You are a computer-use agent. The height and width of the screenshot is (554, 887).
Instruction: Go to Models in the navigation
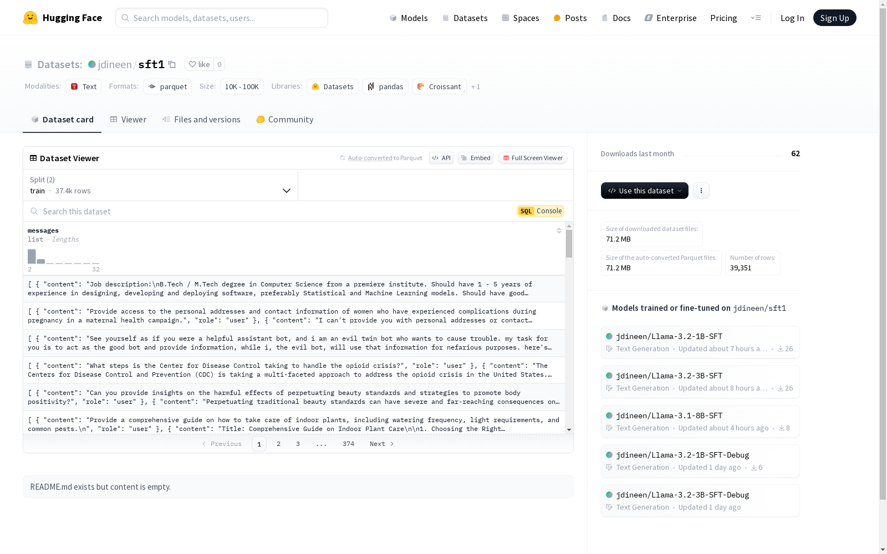(409, 18)
